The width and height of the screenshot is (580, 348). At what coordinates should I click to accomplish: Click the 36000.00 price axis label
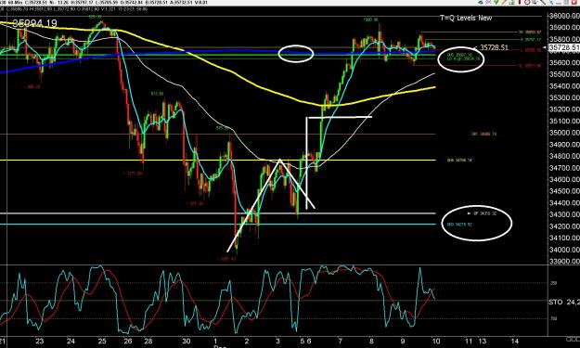565,16
